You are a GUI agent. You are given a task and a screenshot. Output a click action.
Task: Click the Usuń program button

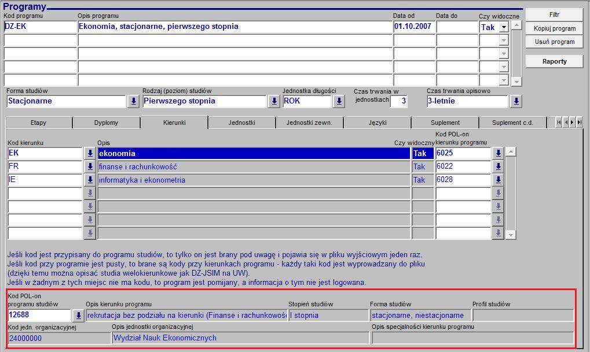(x=554, y=42)
